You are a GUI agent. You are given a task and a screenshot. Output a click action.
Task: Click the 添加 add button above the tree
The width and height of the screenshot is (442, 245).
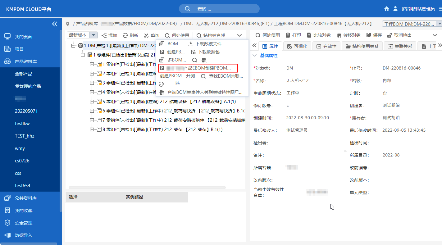point(109,35)
